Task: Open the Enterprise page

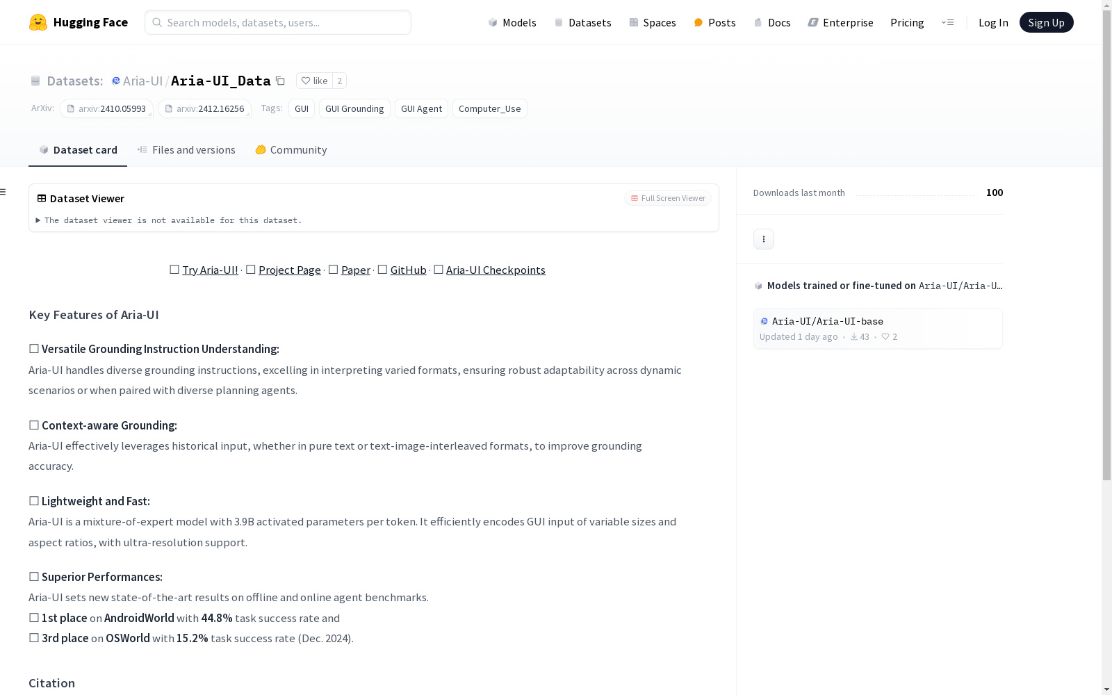Action: [x=840, y=22]
